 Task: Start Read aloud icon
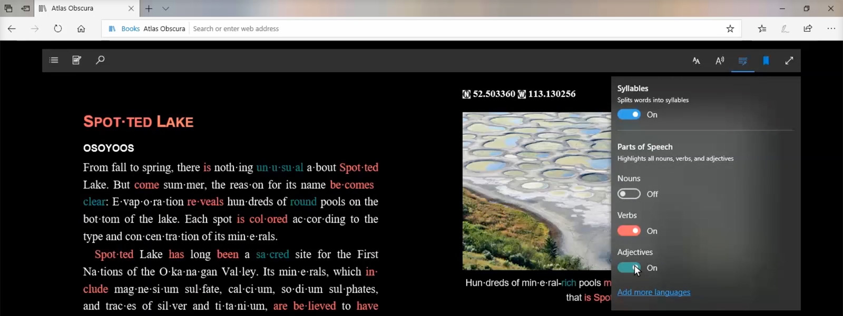coord(720,61)
